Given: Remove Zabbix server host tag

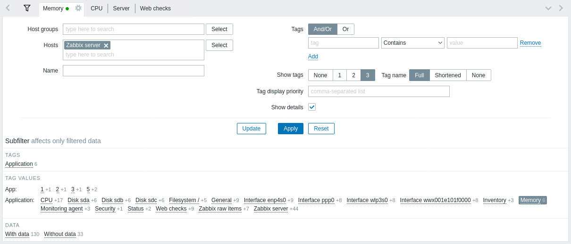Looking at the screenshot, I should click(106, 45).
